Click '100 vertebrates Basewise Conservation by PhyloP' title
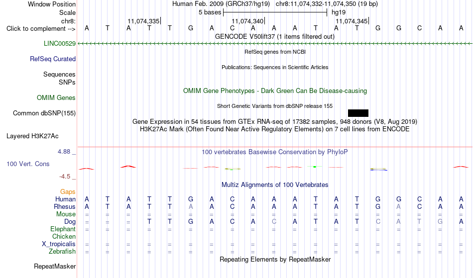473x278 pixels. click(x=275, y=152)
